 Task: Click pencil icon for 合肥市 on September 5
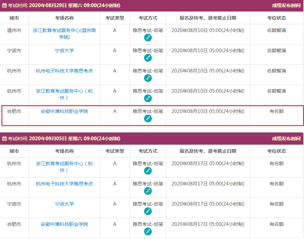(148, 232)
